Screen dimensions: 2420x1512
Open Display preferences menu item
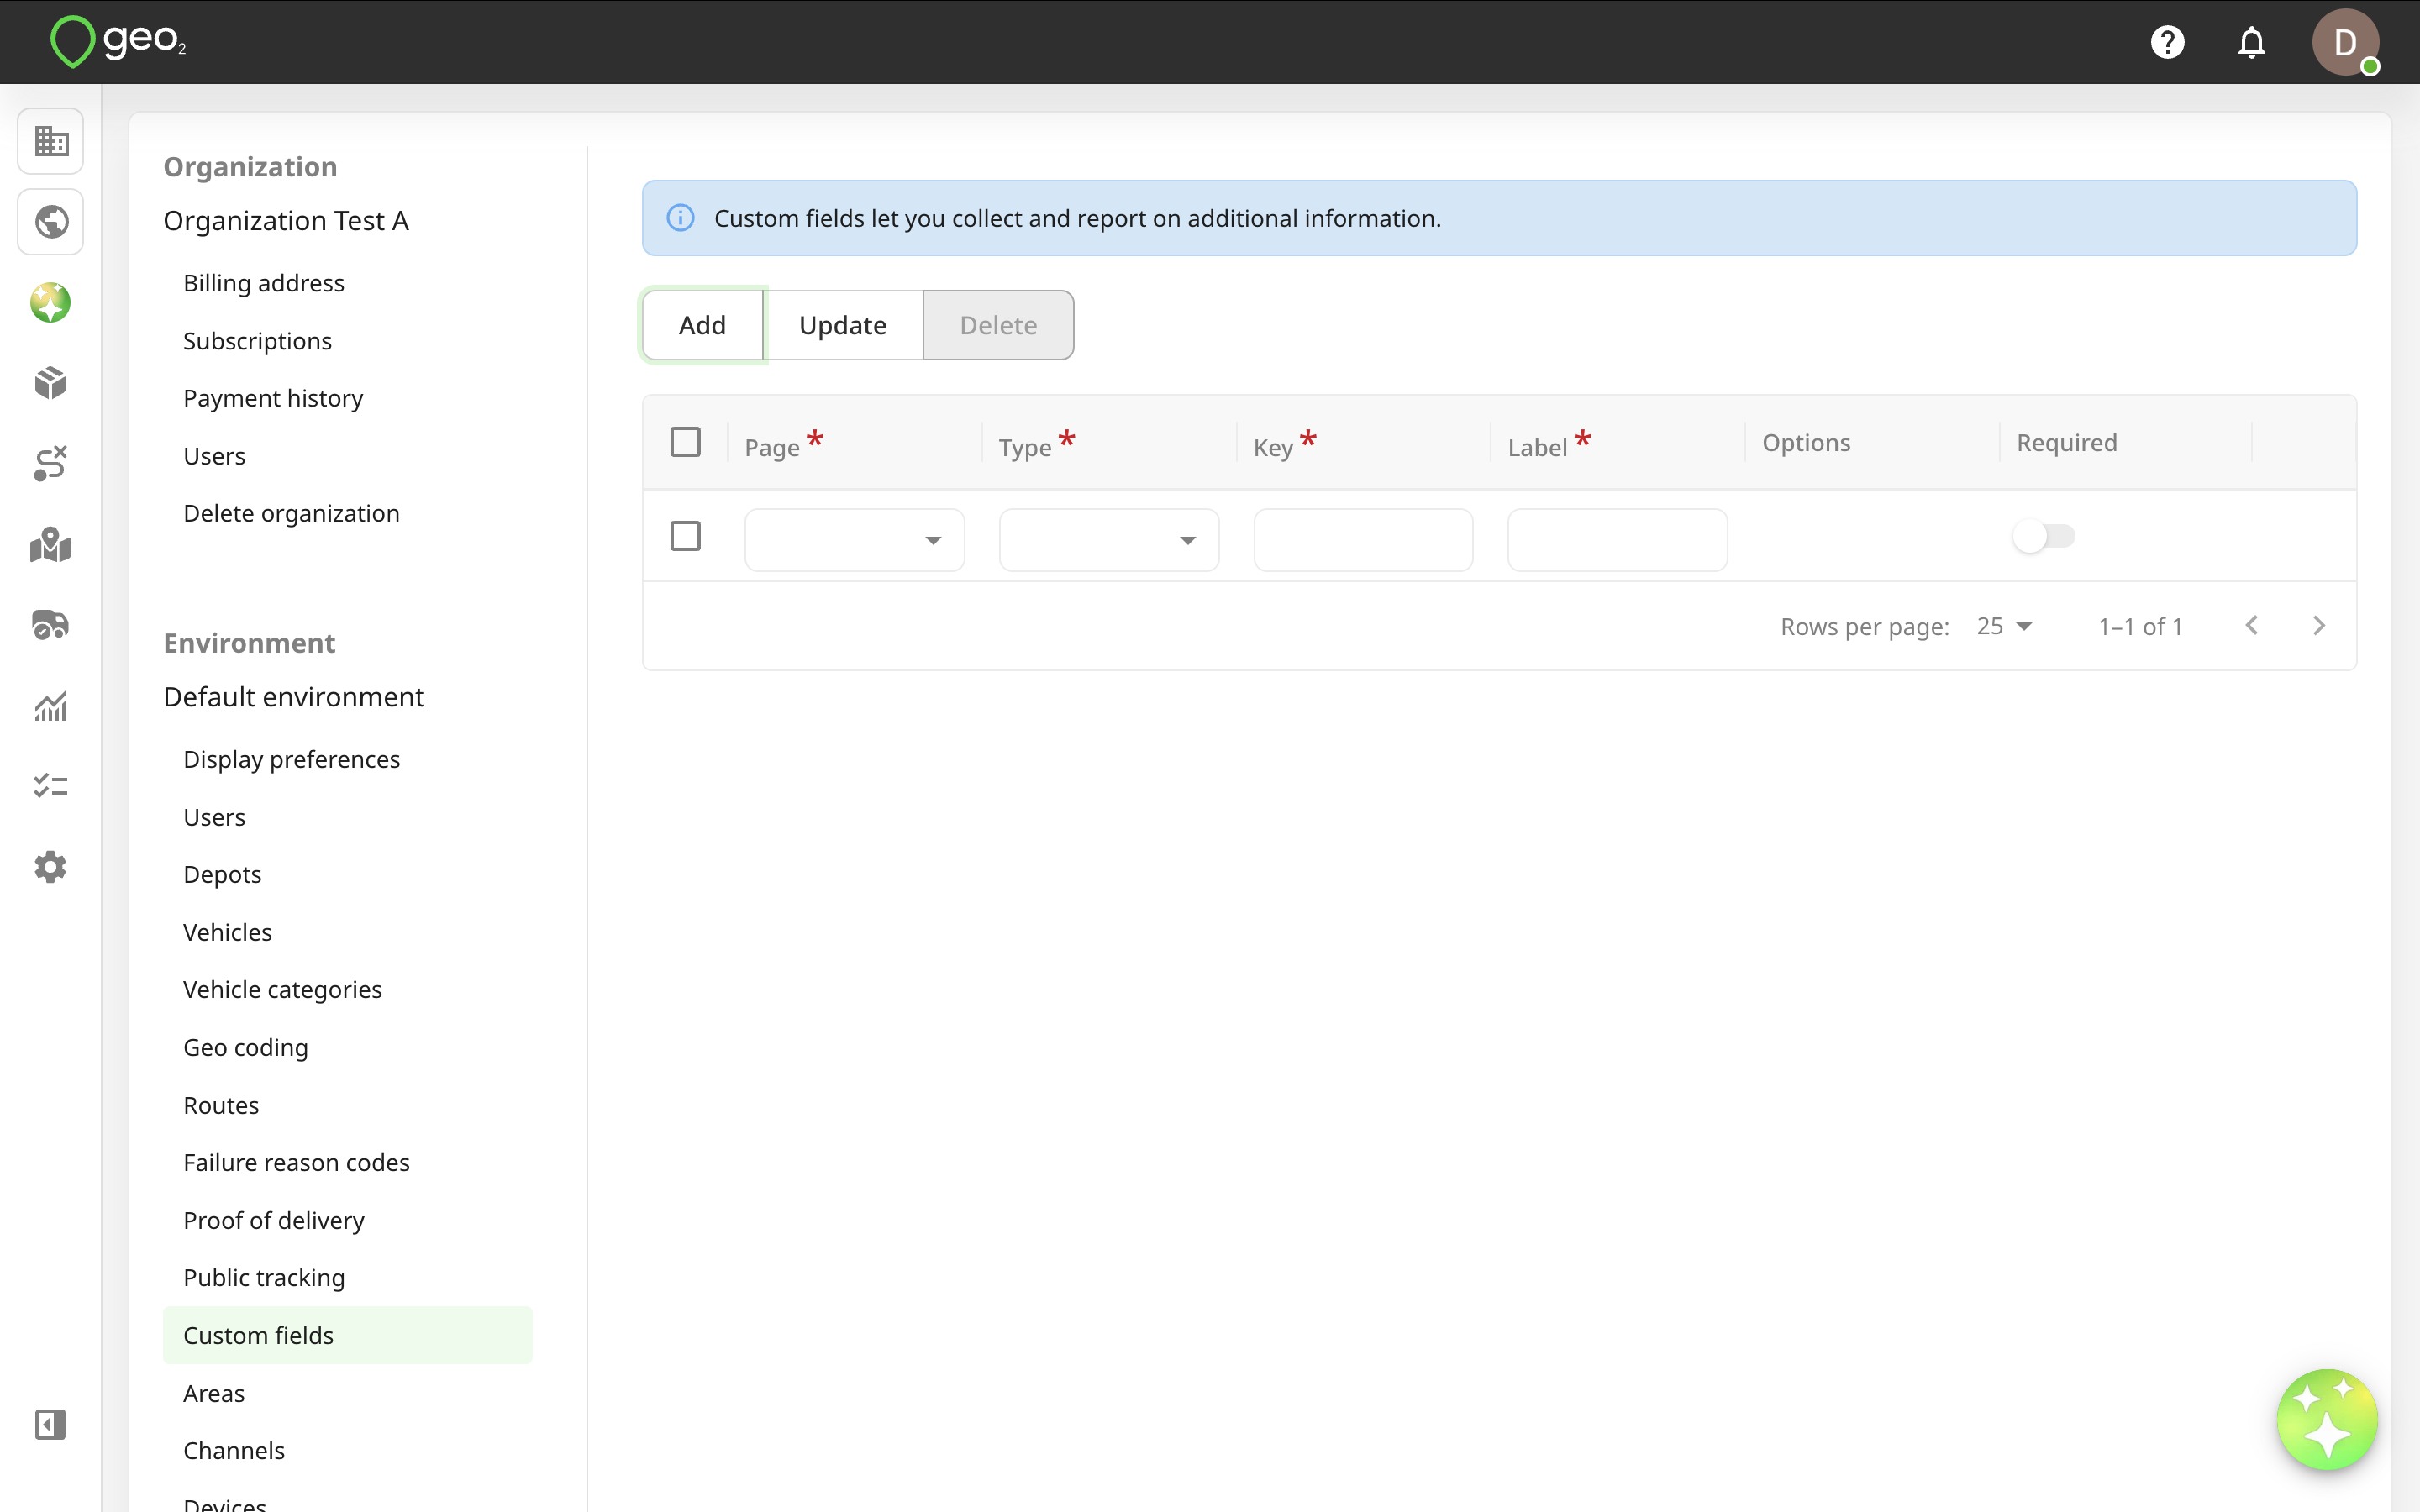291,759
